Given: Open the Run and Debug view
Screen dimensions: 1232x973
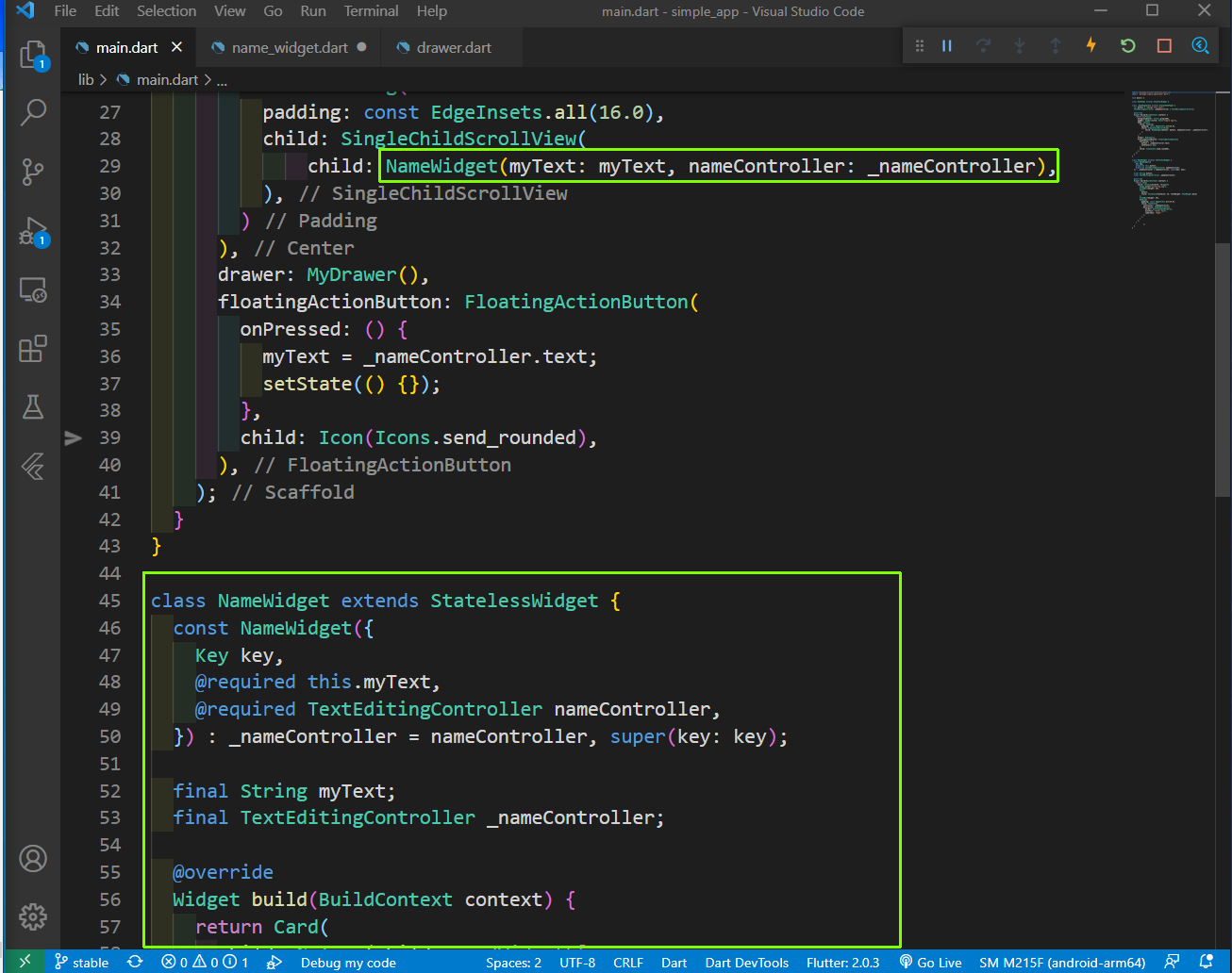Looking at the screenshot, I should [x=33, y=231].
